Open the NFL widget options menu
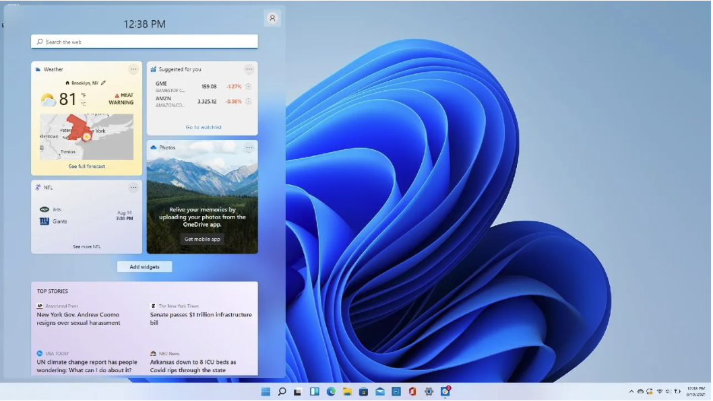Screen dimensions: 713x401 pyautogui.click(x=135, y=188)
